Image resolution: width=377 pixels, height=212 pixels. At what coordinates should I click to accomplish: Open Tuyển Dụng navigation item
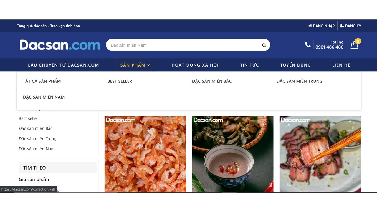click(295, 65)
